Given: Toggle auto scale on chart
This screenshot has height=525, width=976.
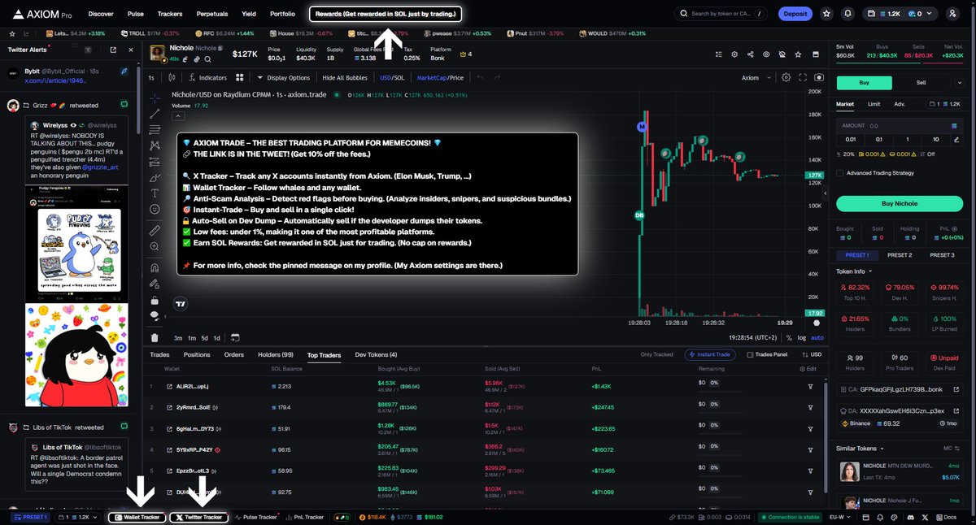Looking at the screenshot, I should [817, 337].
